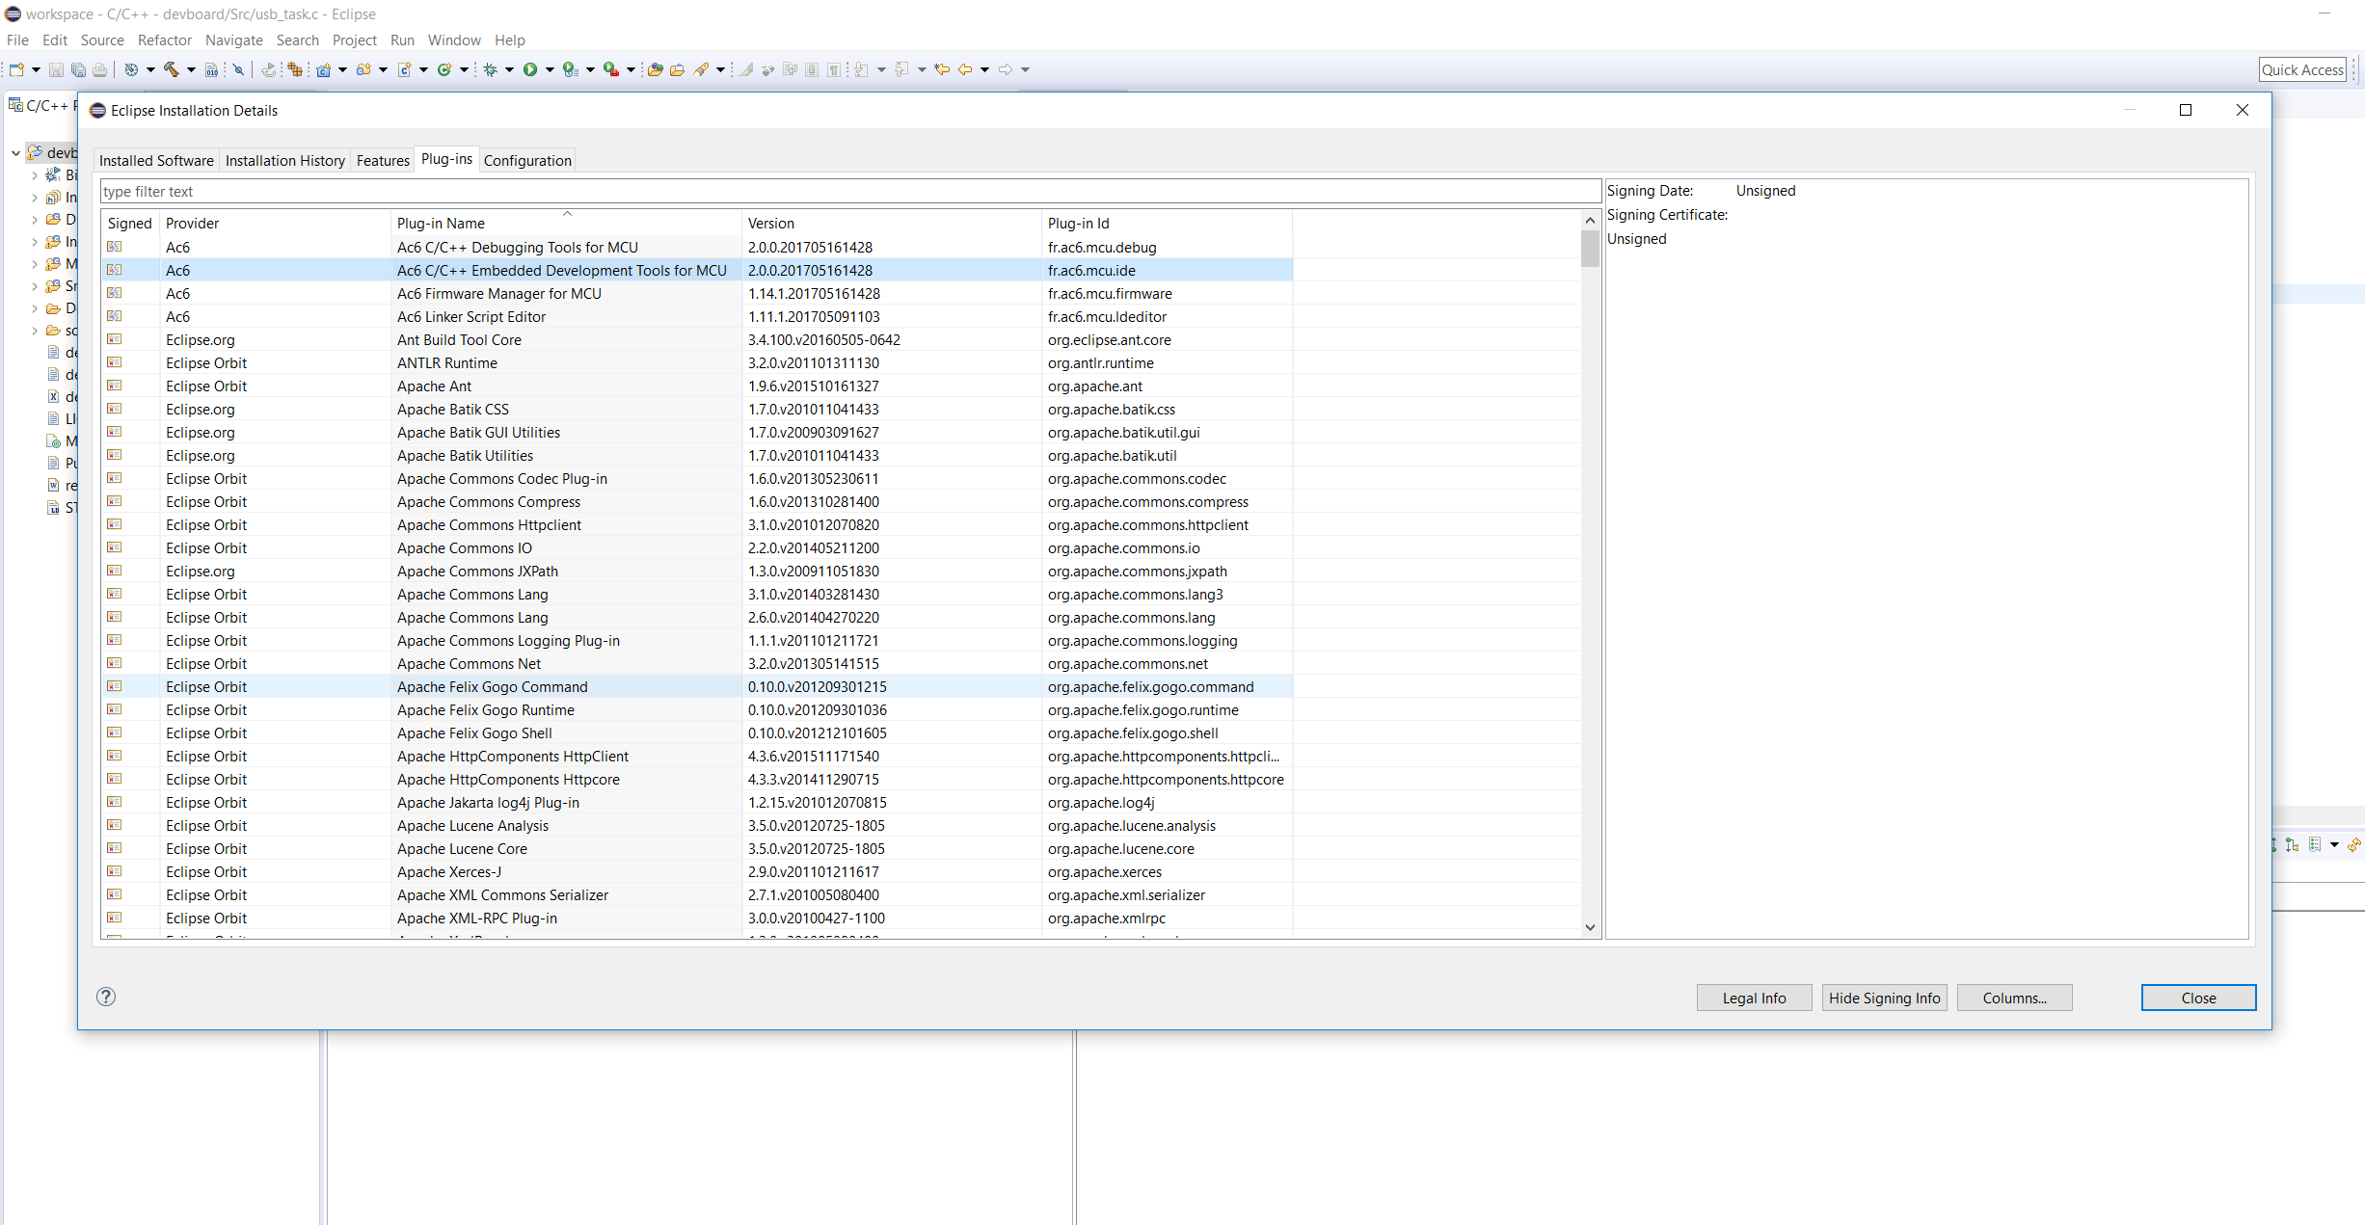Sort by the Version column header

(892, 224)
